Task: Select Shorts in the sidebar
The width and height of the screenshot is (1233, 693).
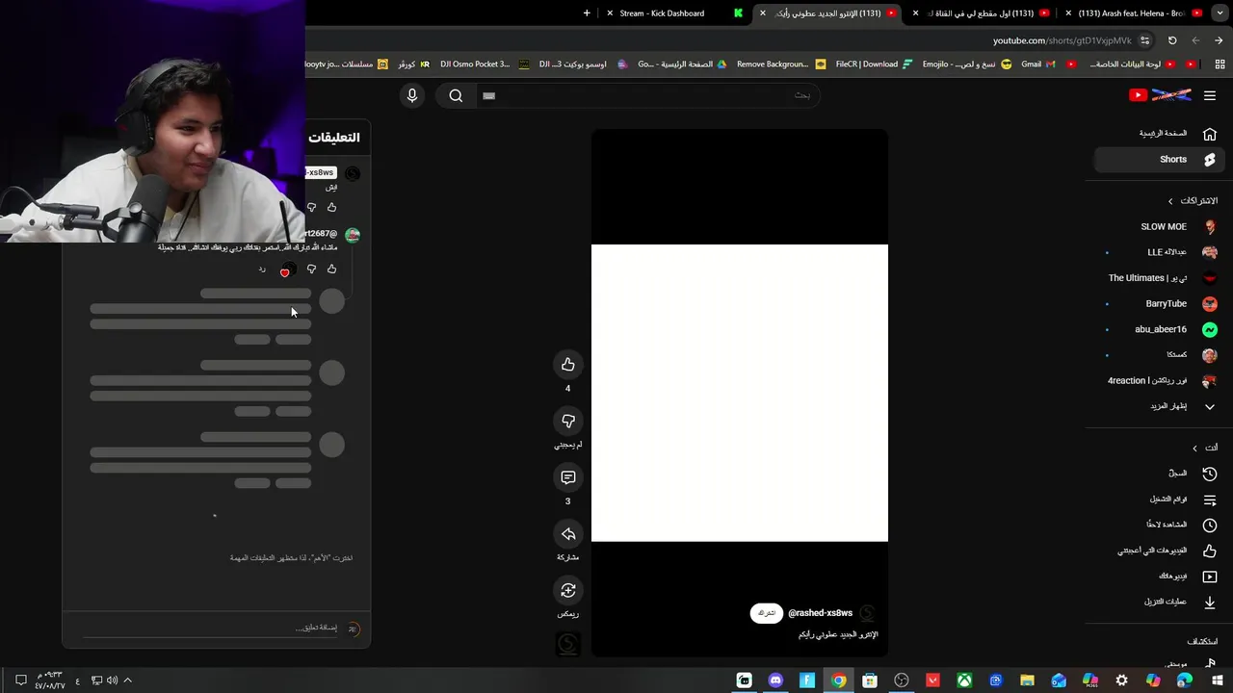Action: coord(1159,160)
